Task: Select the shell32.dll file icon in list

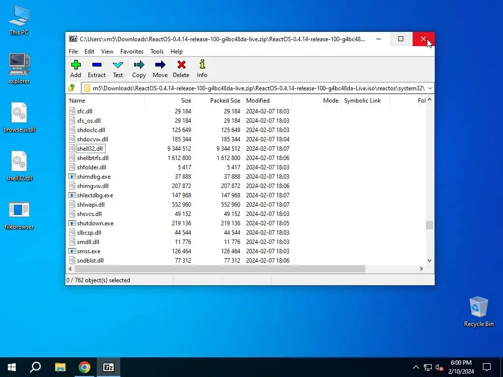Action: coord(73,148)
